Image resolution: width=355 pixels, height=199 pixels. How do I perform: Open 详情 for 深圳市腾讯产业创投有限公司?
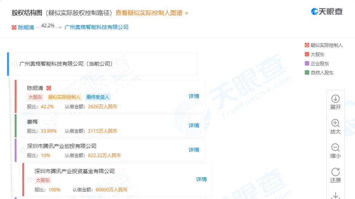194,150
